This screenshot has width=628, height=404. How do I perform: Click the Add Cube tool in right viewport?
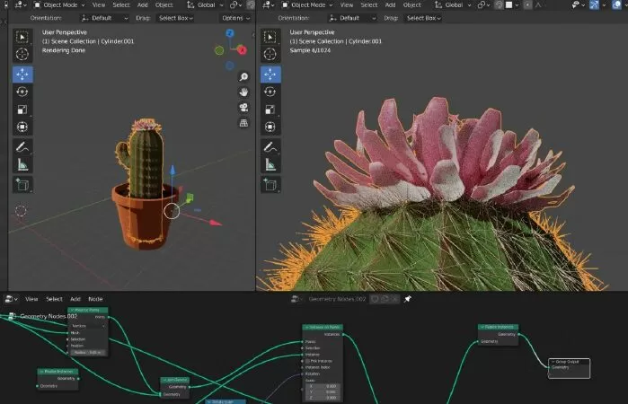click(270, 185)
